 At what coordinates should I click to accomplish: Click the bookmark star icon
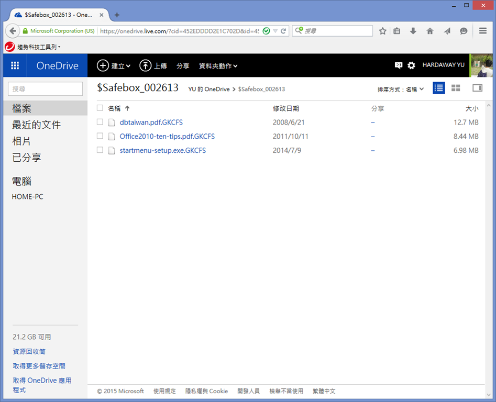[x=383, y=31]
